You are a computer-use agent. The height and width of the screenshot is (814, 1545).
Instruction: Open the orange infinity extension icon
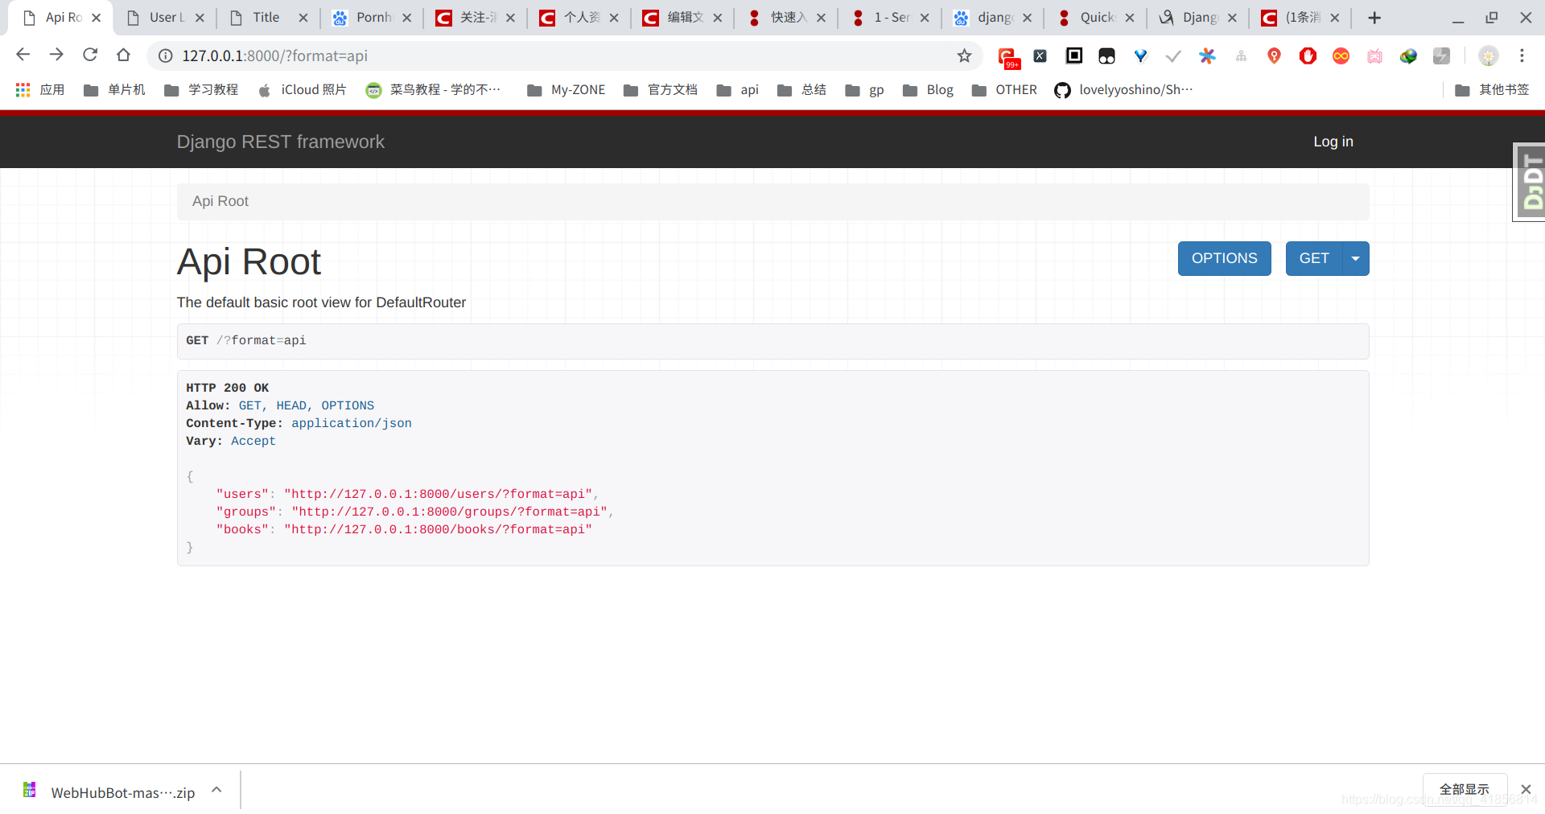coord(1341,55)
